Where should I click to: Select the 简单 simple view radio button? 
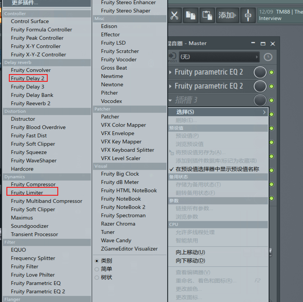click(97, 269)
